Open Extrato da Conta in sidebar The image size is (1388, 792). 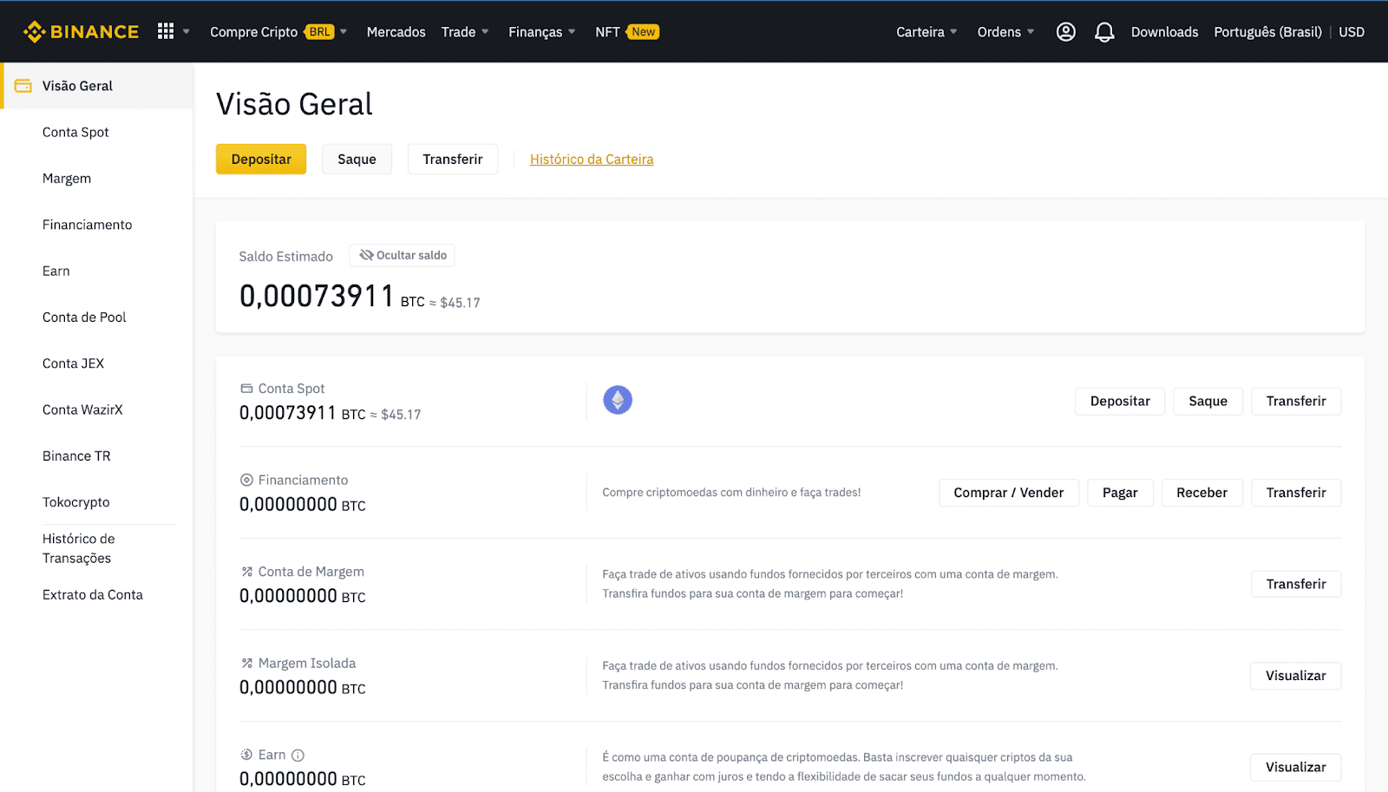(x=93, y=595)
